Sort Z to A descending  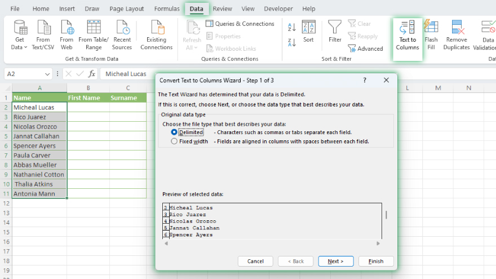[x=291, y=42]
